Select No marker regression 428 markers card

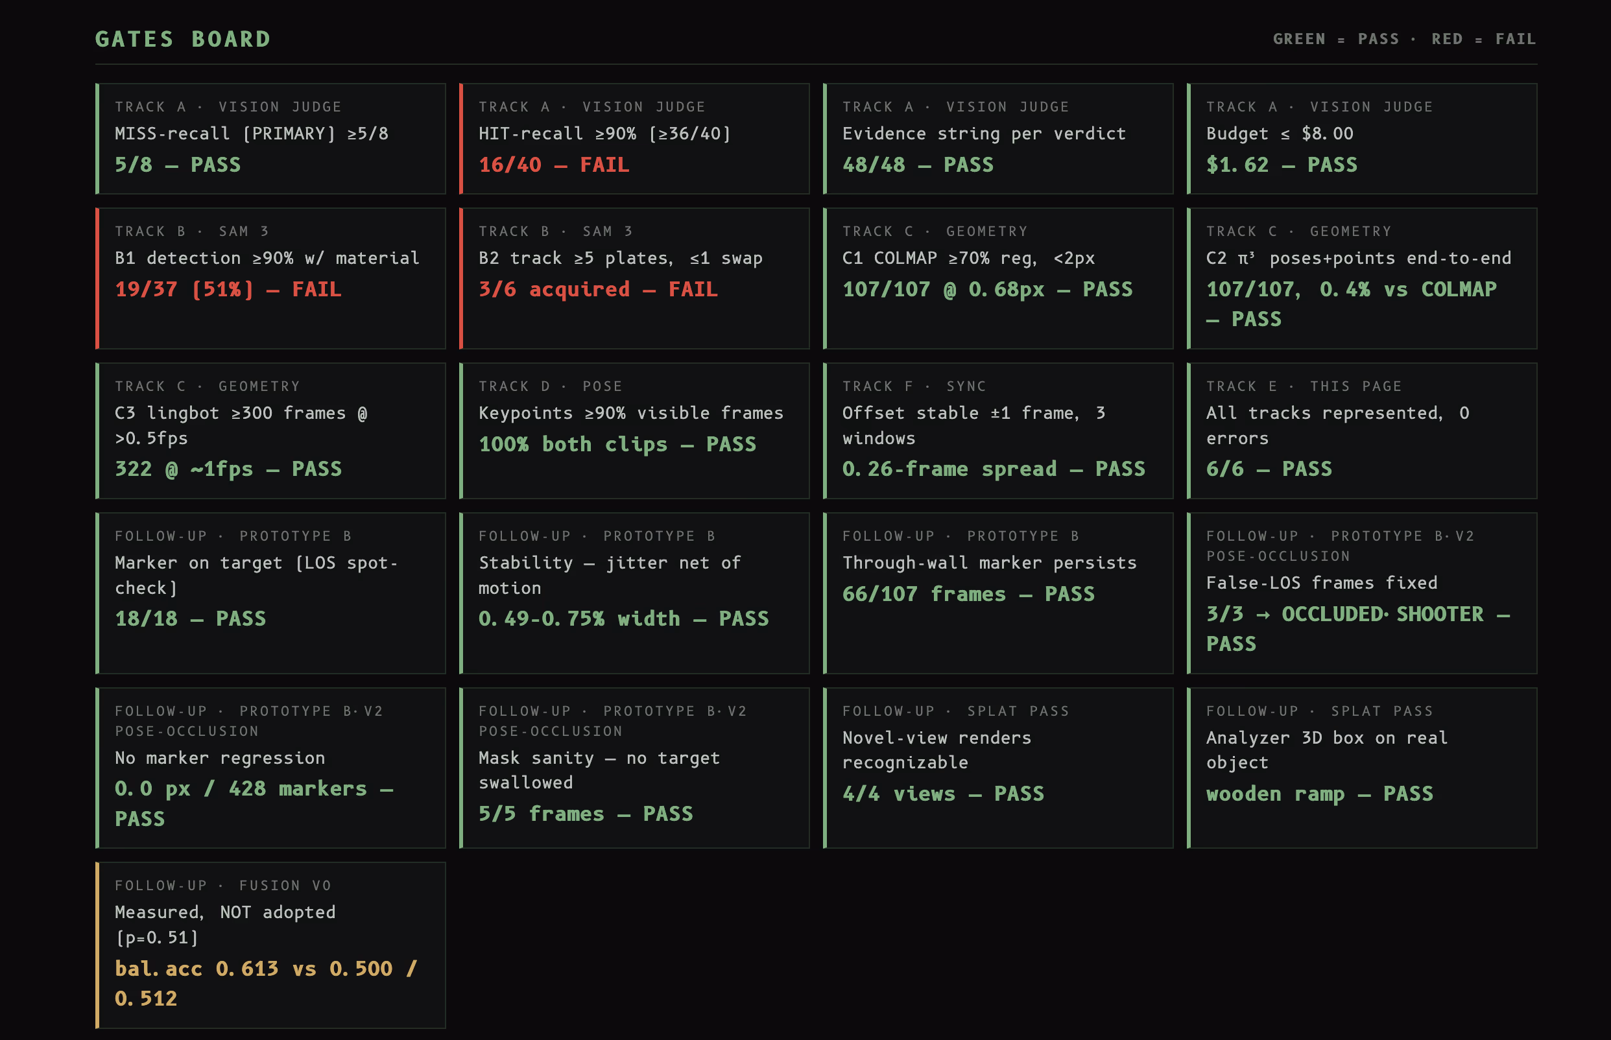click(270, 768)
